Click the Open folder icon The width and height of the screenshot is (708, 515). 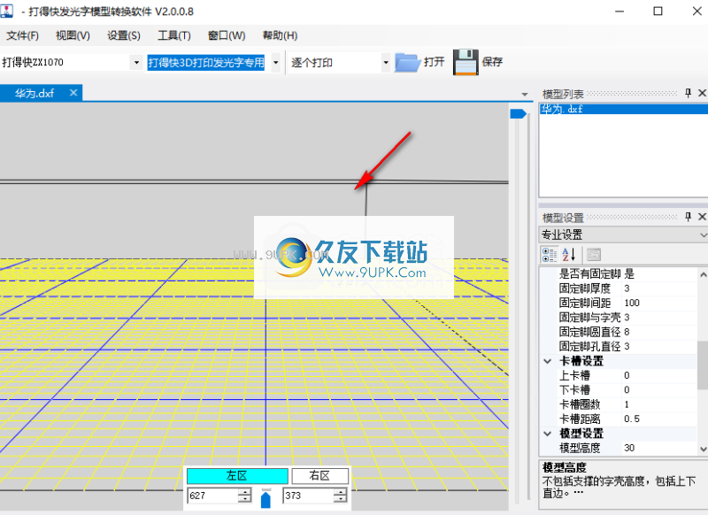pos(407,62)
